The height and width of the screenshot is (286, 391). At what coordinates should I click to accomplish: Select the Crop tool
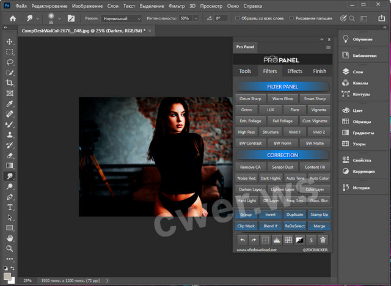pyautogui.click(x=10, y=82)
